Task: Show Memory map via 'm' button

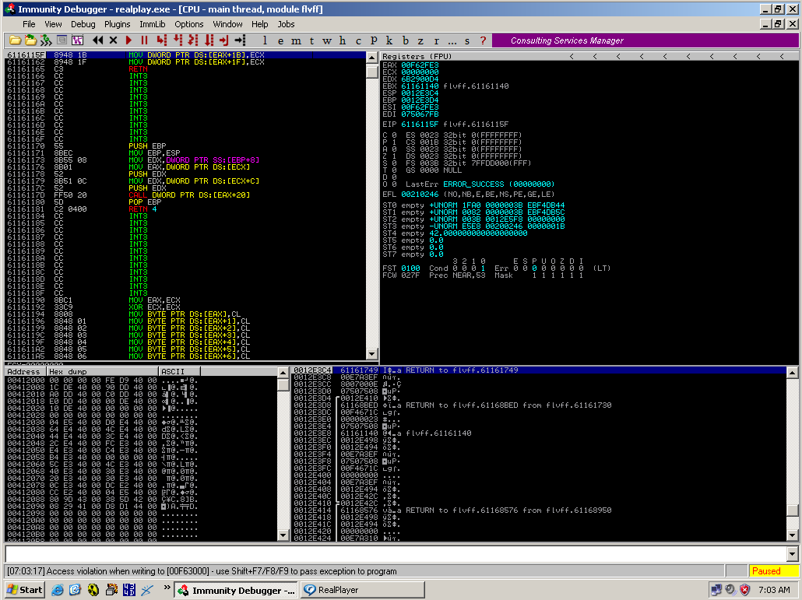Action: click(x=296, y=40)
